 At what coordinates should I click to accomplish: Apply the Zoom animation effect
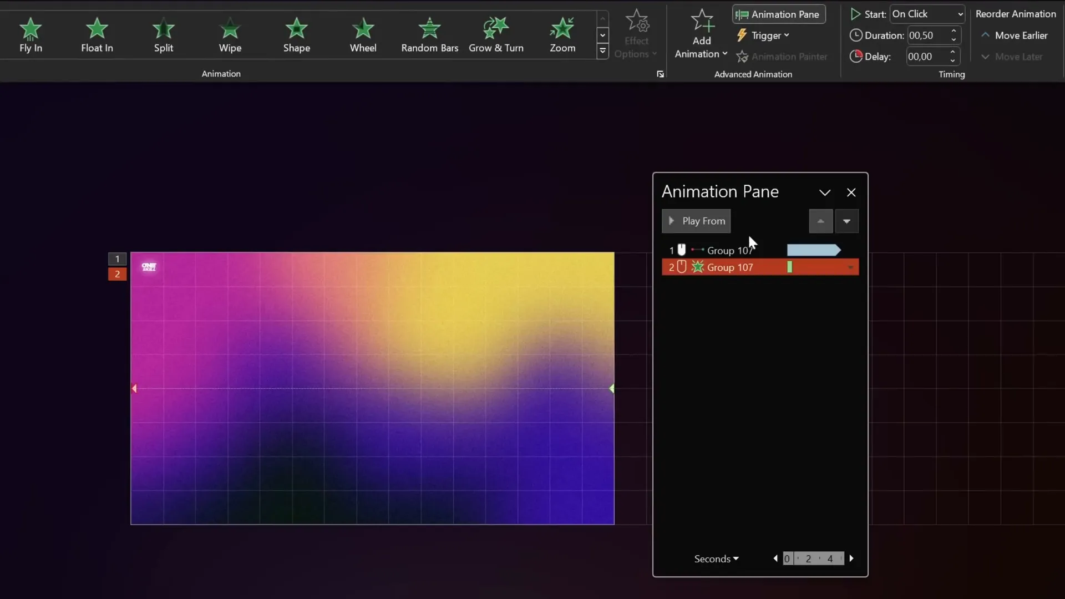click(562, 35)
